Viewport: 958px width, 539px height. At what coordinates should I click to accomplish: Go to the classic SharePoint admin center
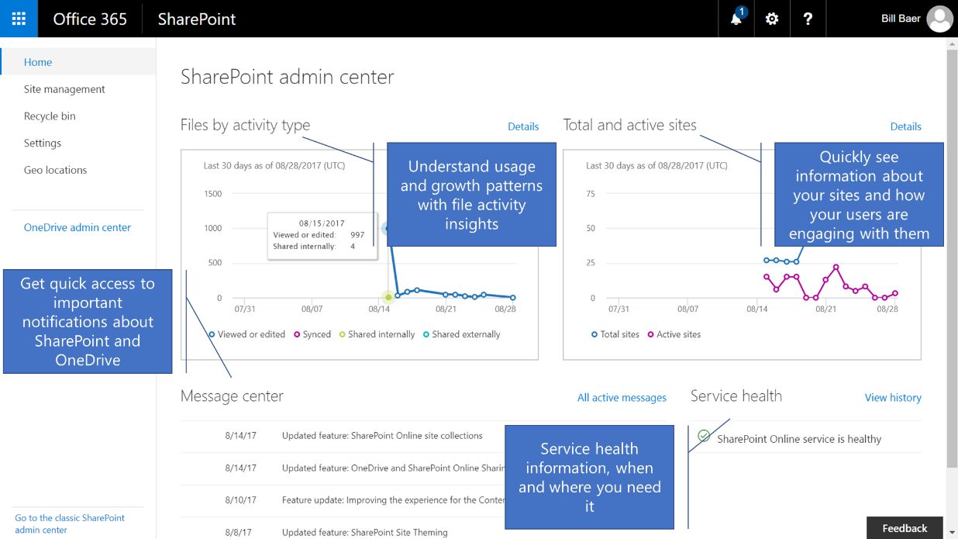tap(70, 523)
